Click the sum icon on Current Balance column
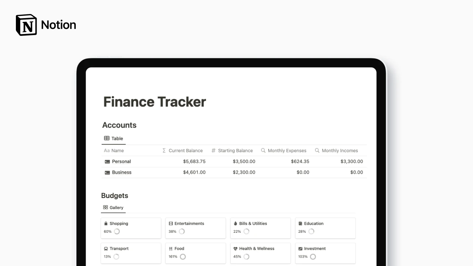 [x=163, y=150]
